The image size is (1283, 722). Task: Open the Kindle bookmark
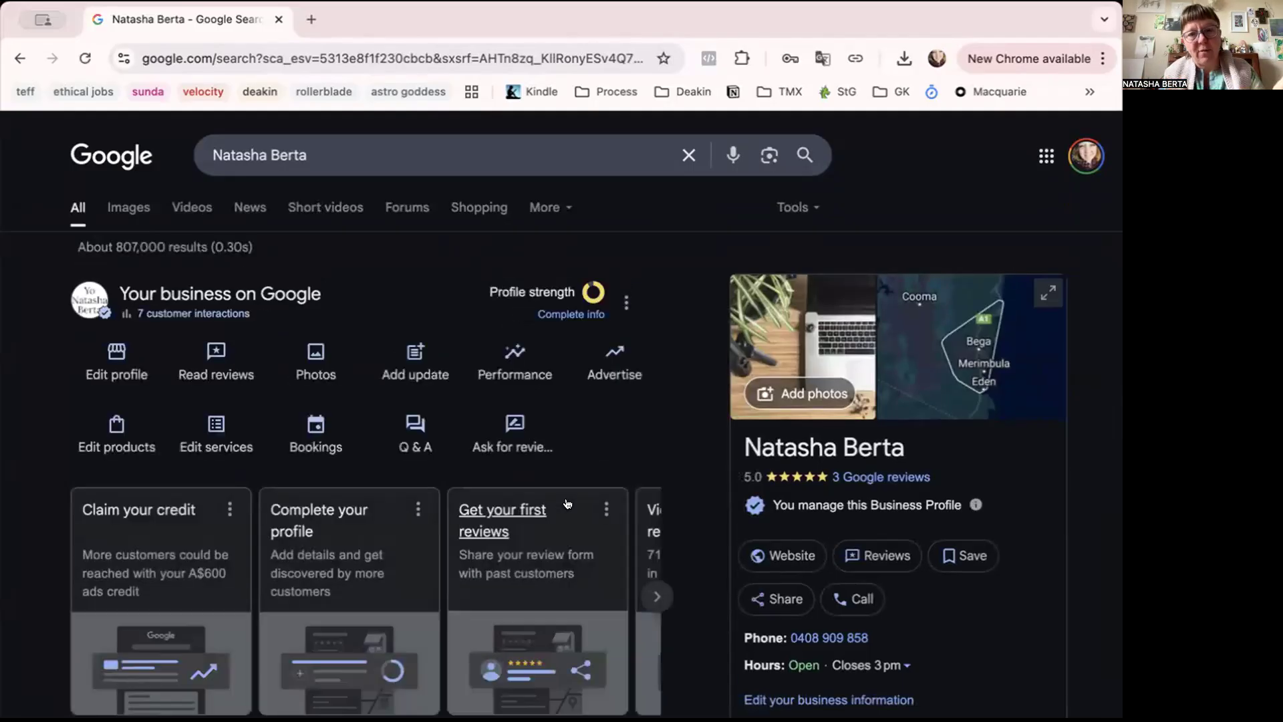[532, 92]
